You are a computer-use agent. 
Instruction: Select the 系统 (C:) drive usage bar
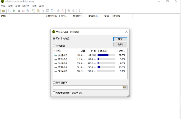pos(106,55)
